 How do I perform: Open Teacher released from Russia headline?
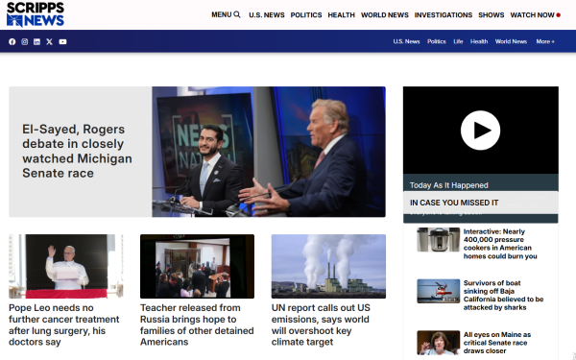pyautogui.click(x=197, y=324)
